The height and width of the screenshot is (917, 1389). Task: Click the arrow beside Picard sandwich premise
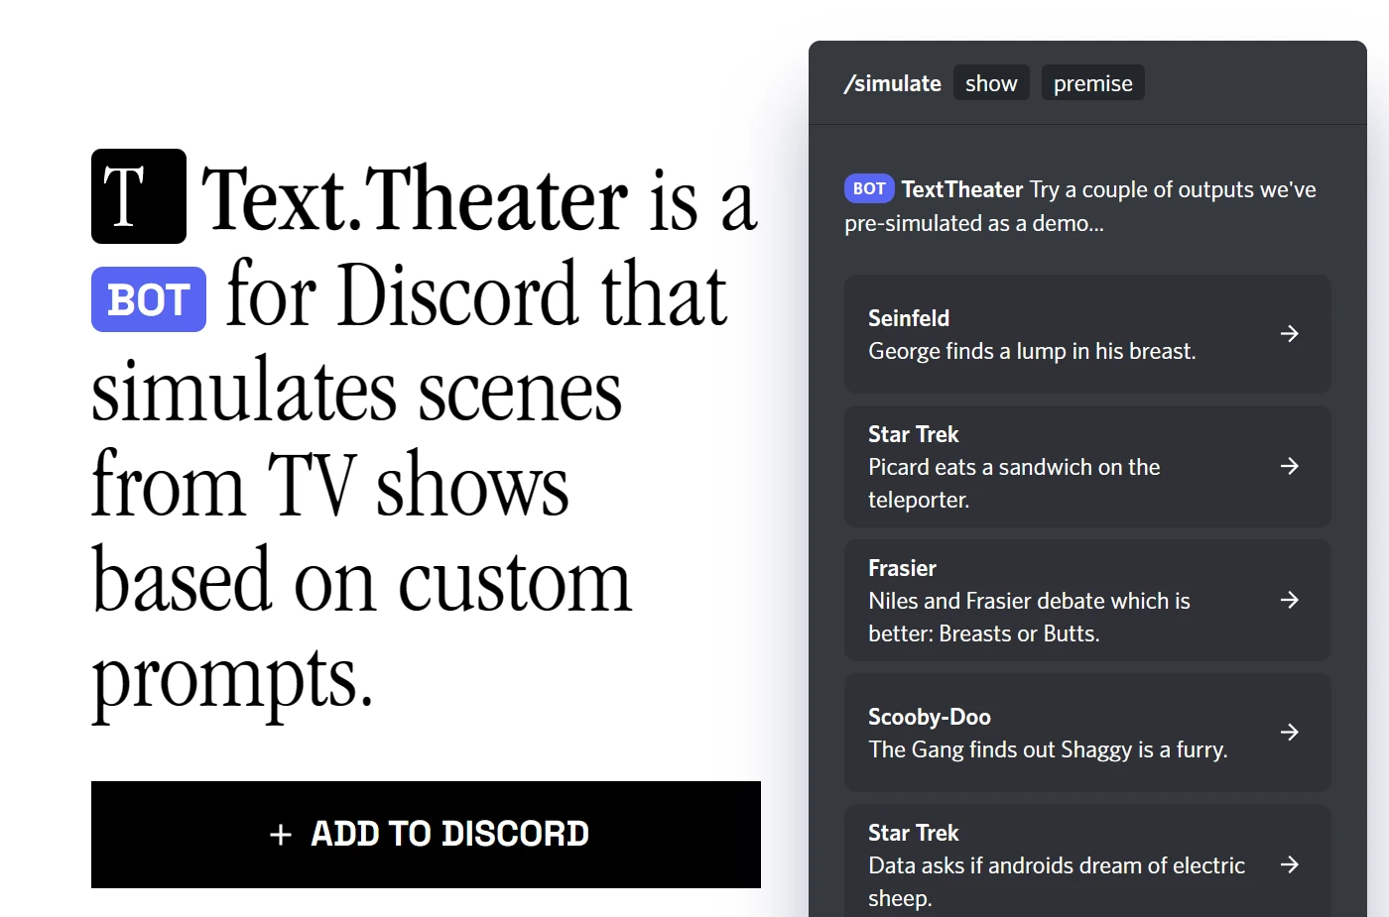tap(1289, 466)
